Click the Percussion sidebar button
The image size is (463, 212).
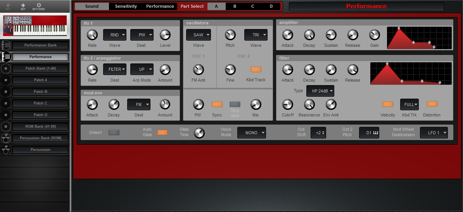pos(40,150)
